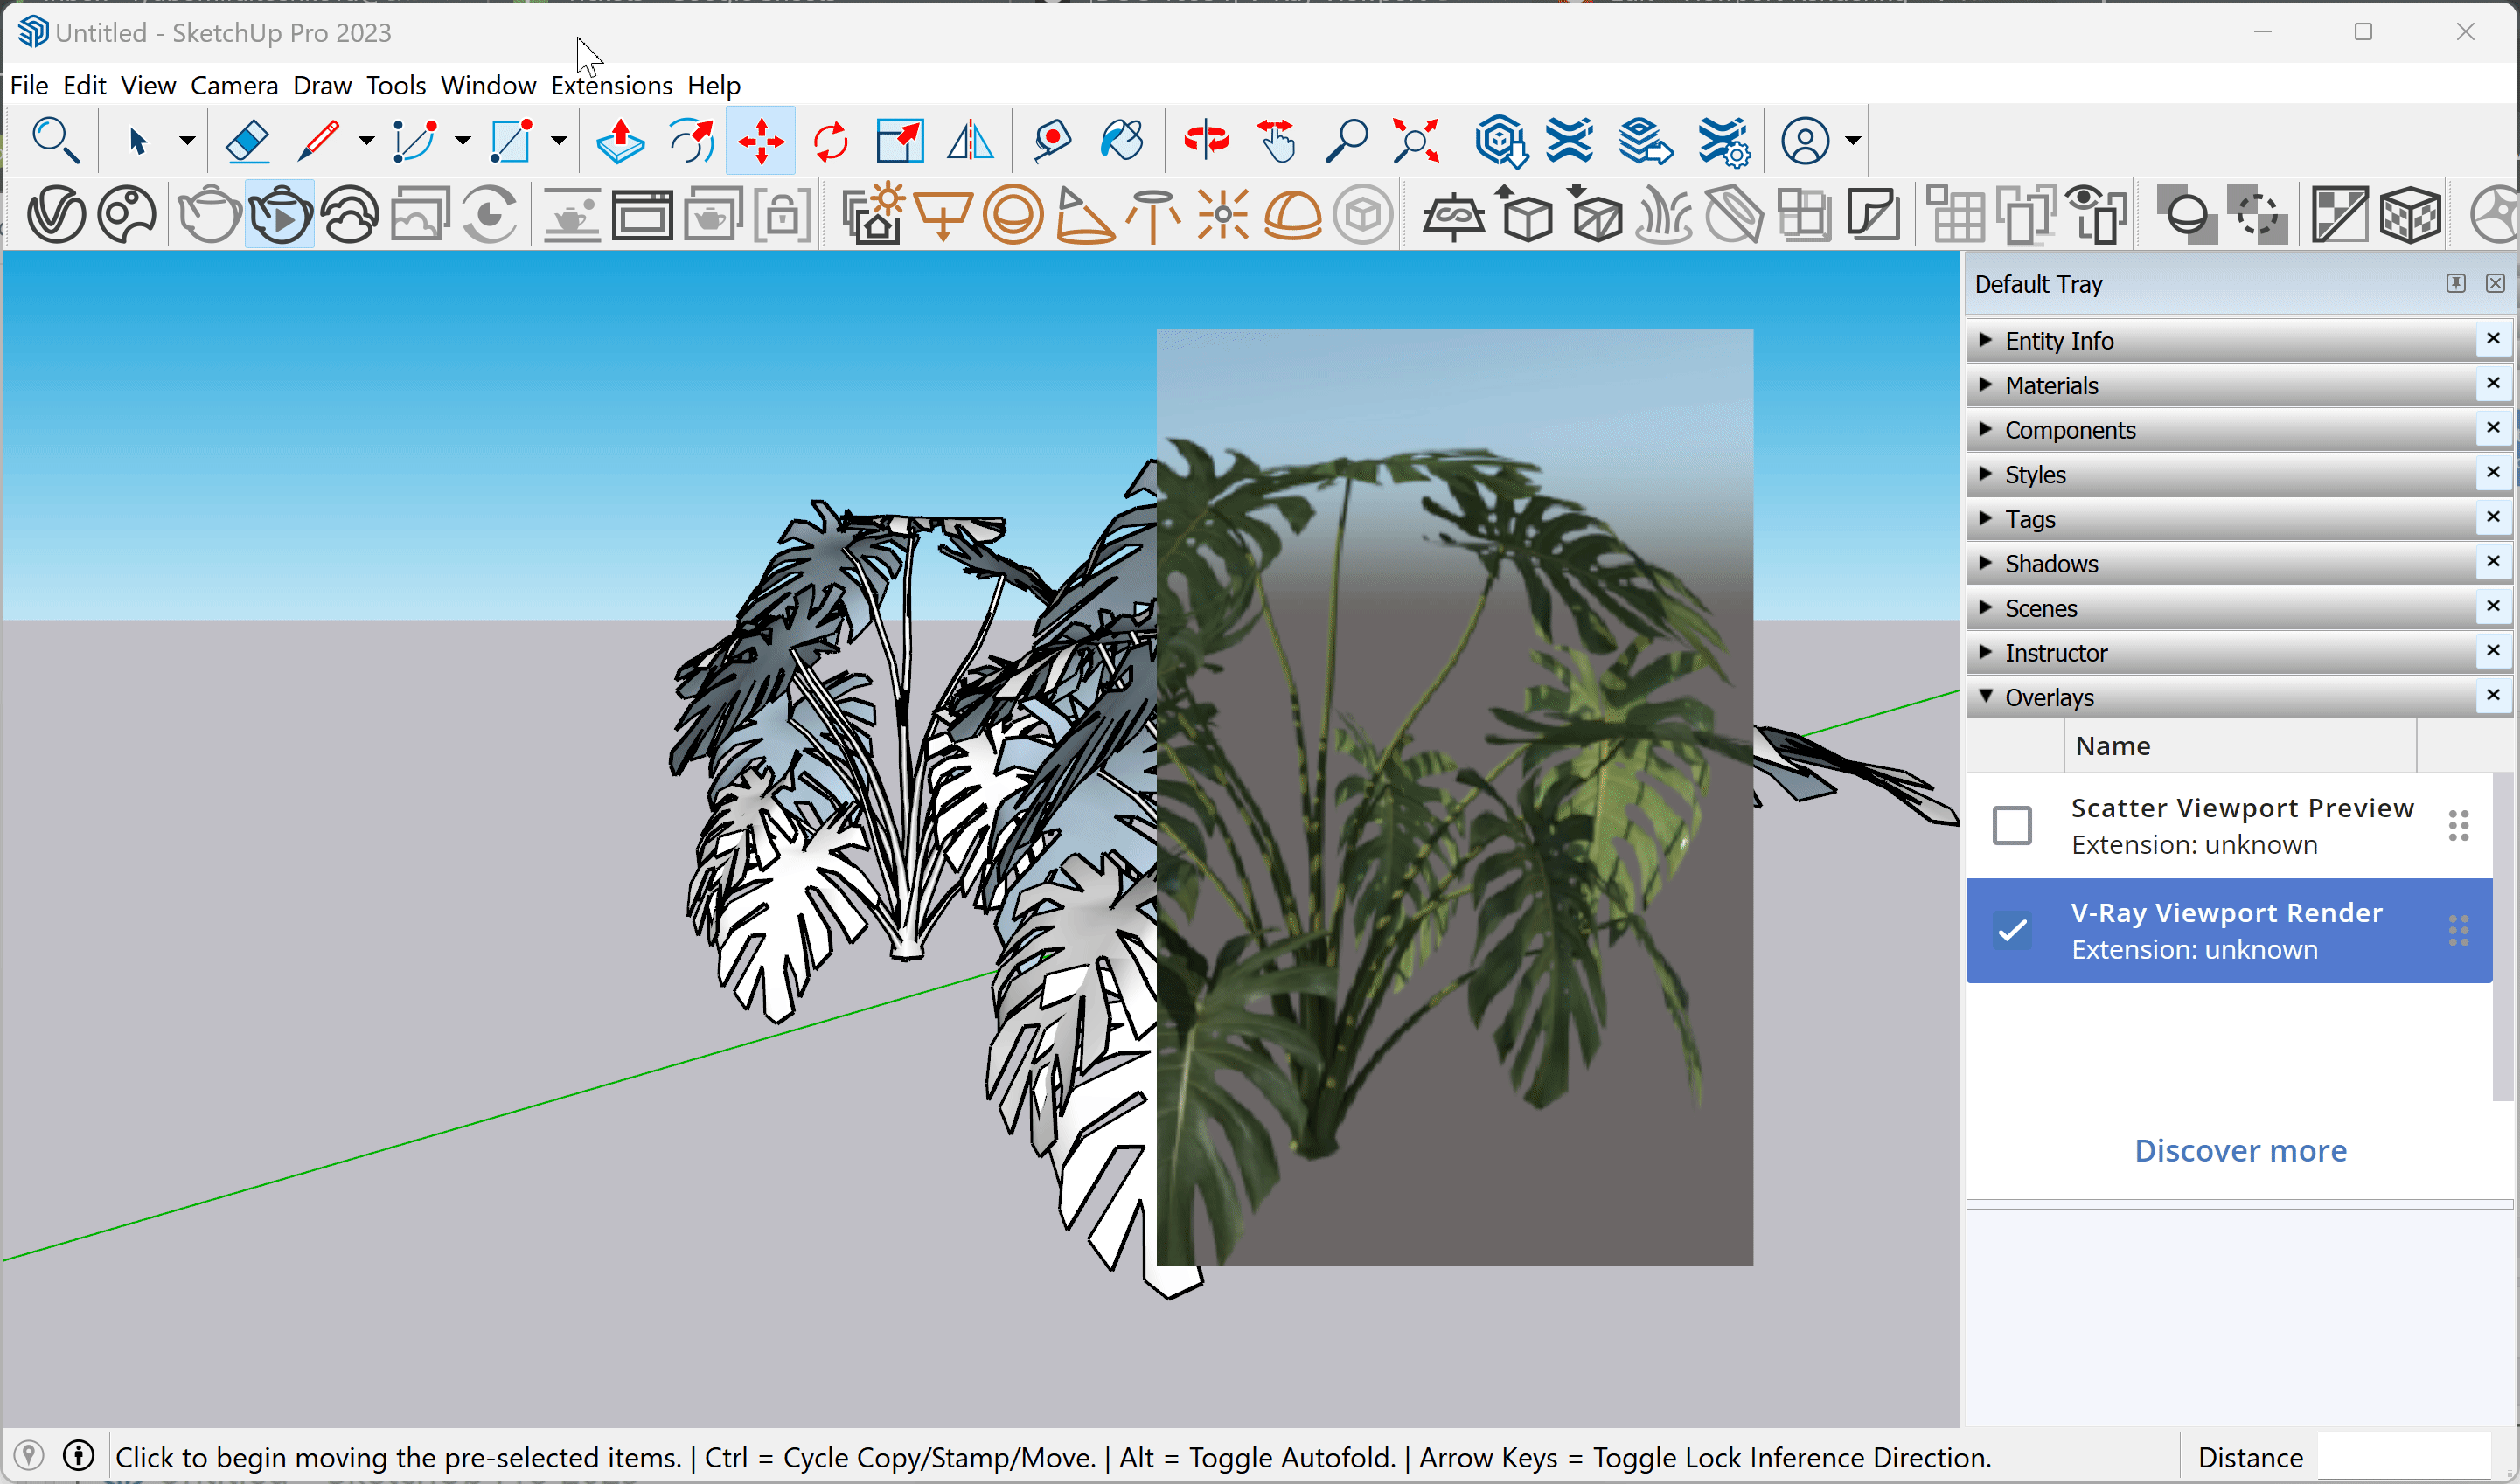Start V-Ray teapot render

[209, 214]
